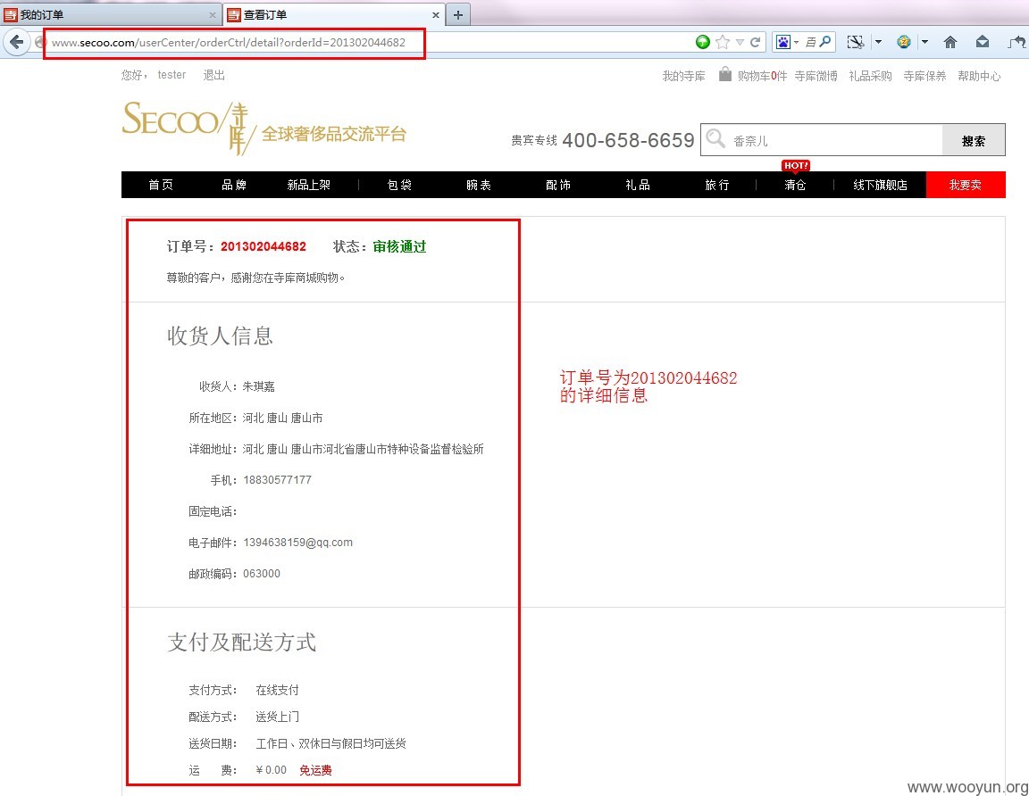1029x796 pixels.
Task: Open 首页 in navigation bar
Action: (161, 185)
